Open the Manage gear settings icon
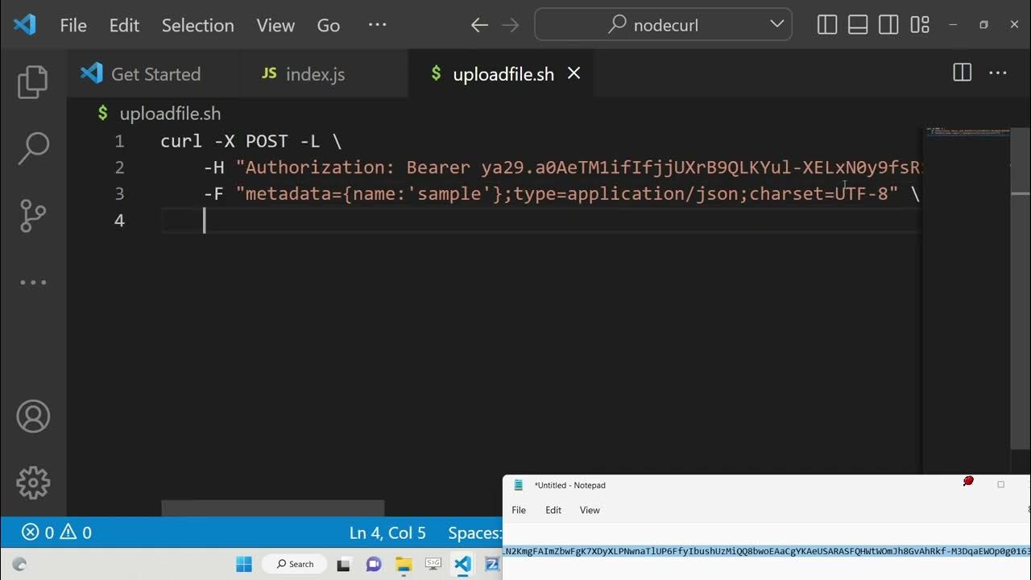The image size is (1031, 580). (33, 483)
